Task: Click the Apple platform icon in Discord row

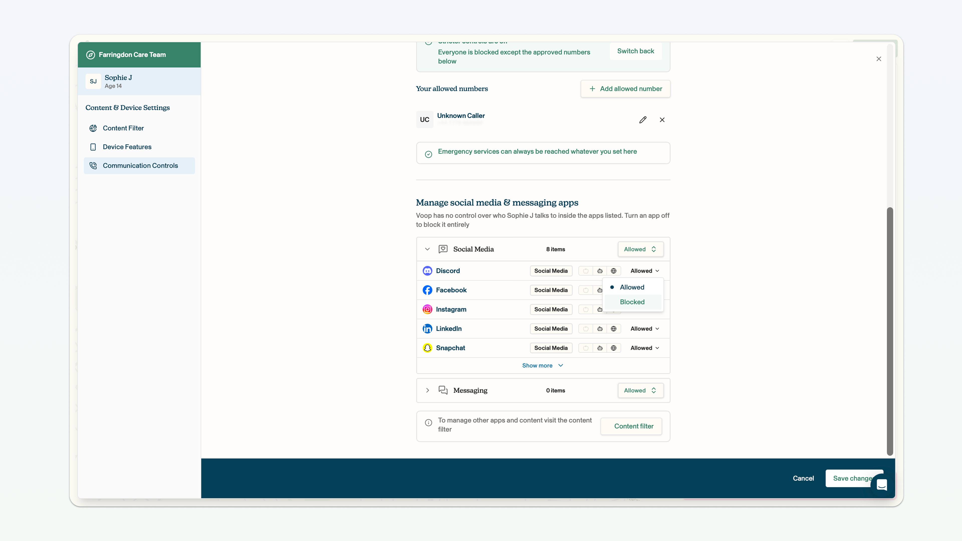Action: (585, 271)
